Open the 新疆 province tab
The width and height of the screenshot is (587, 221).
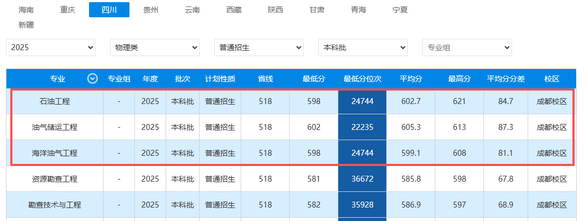point(26,25)
